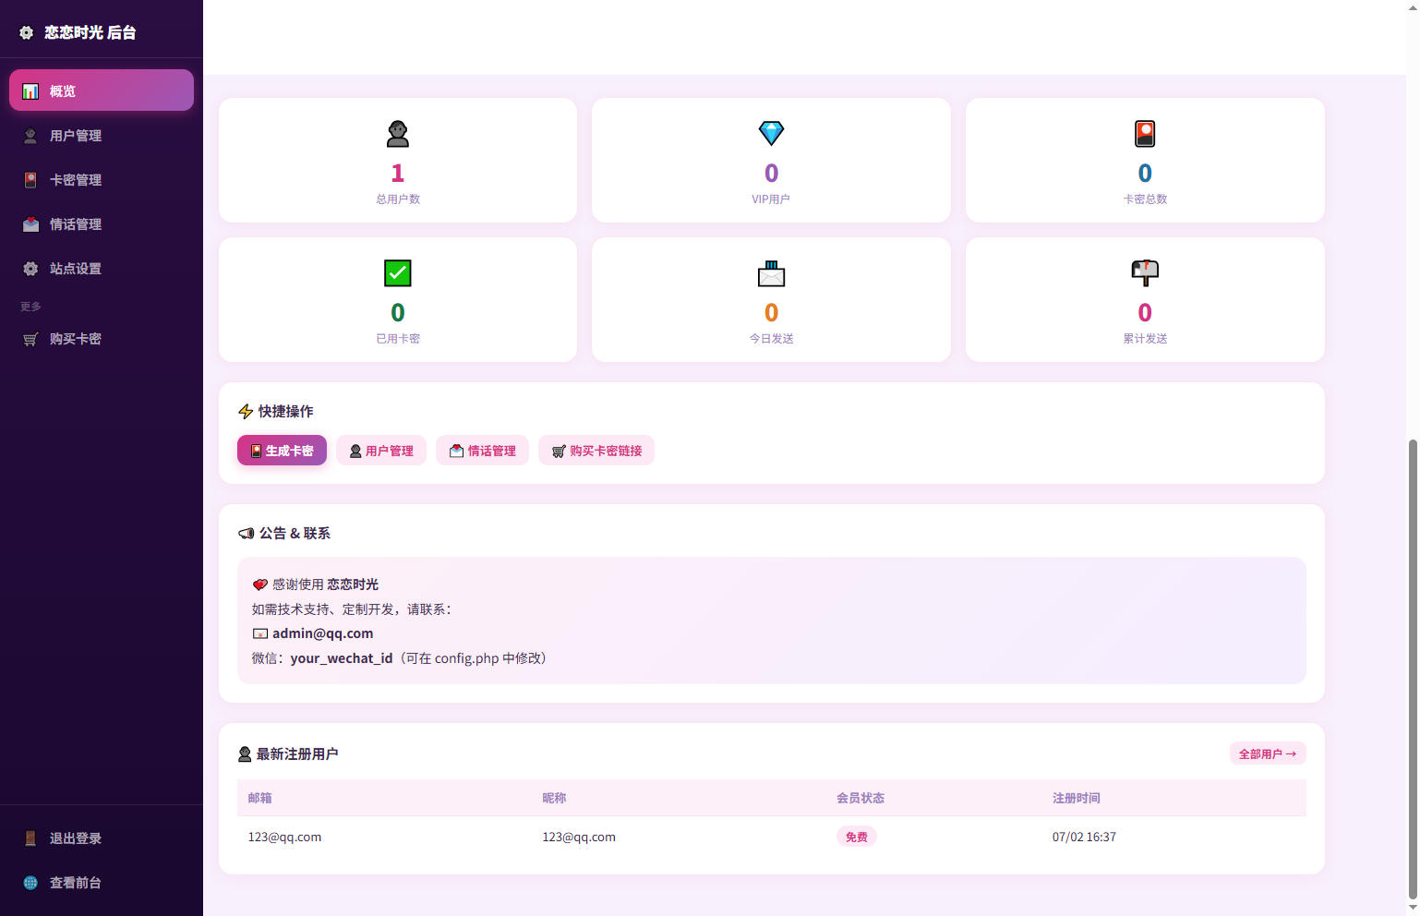This screenshot has width=1420, height=916.
Task: Click the door icon beside 退出登录
Action: coord(30,838)
